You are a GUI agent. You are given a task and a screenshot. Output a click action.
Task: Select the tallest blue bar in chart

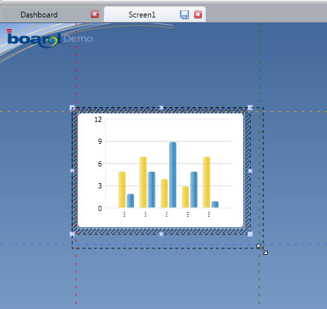(x=173, y=175)
